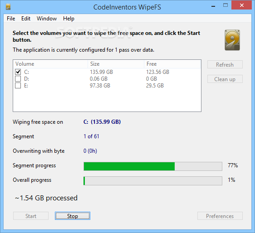Click the D: volume label

click(x=26, y=78)
